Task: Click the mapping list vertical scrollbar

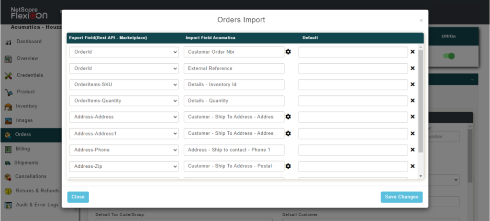Action: pos(421,101)
